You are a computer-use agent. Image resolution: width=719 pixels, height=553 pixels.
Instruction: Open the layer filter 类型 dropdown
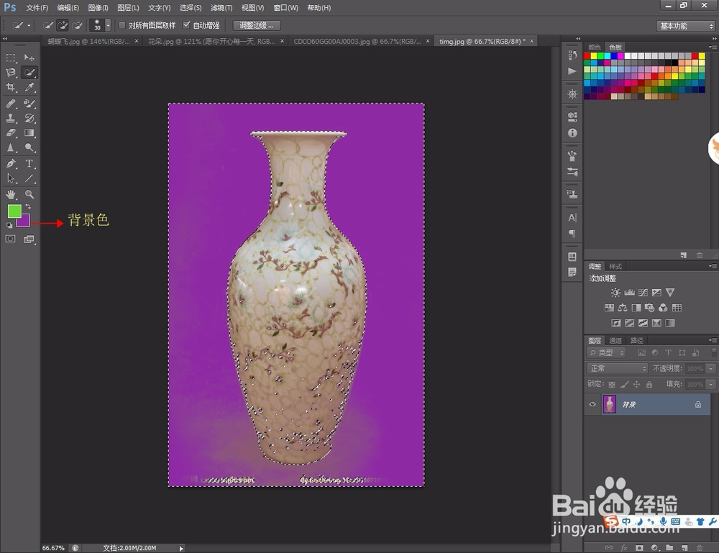click(x=607, y=352)
